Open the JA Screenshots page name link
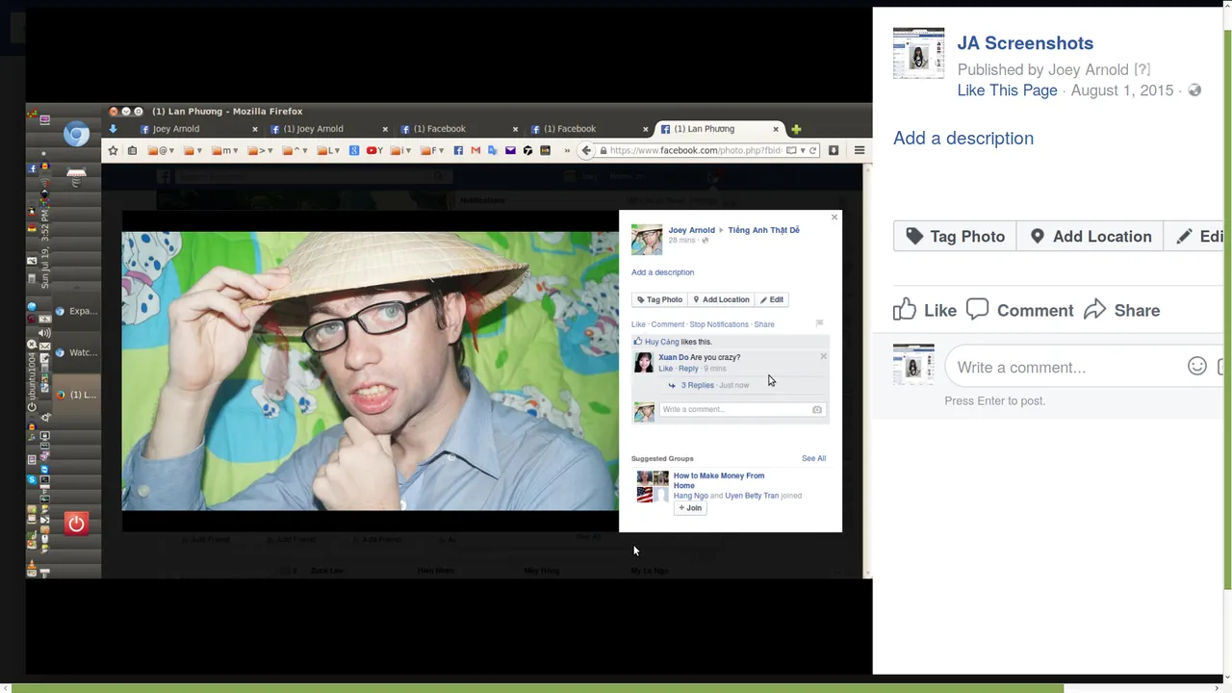This screenshot has width=1232, height=693. (1025, 43)
